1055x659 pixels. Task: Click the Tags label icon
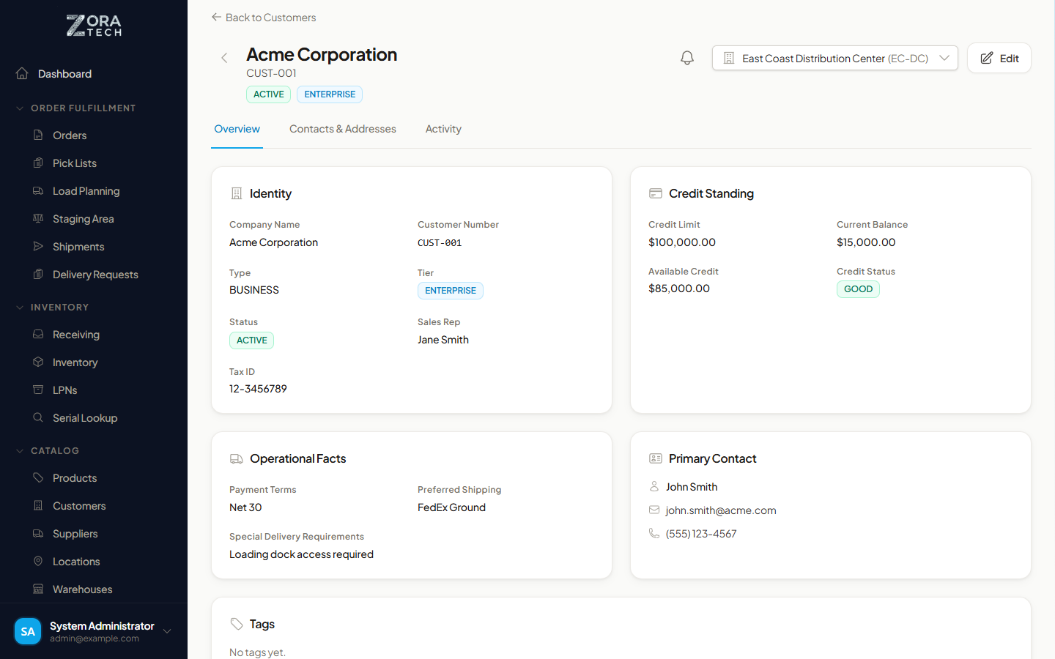click(236, 624)
